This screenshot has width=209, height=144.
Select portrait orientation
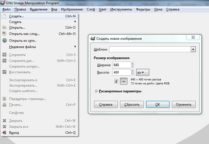click(116, 81)
